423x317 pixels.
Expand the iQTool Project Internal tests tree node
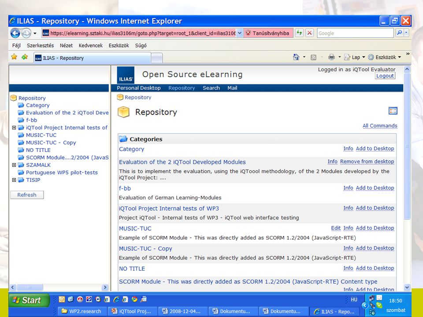(14, 128)
